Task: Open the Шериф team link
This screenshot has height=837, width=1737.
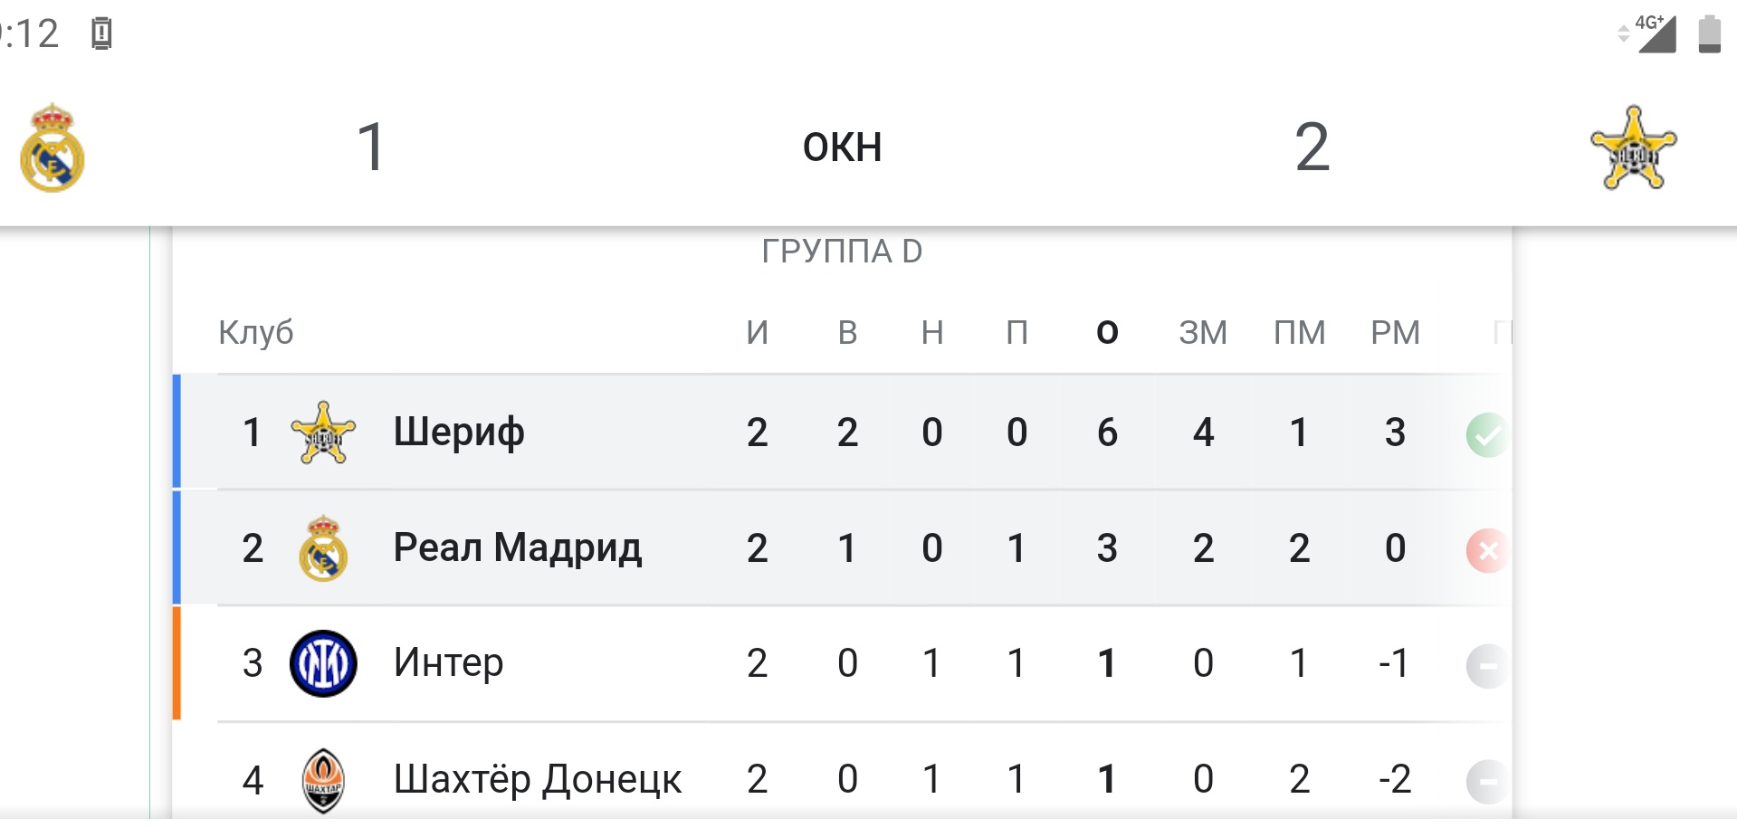Action: tap(459, 433)
